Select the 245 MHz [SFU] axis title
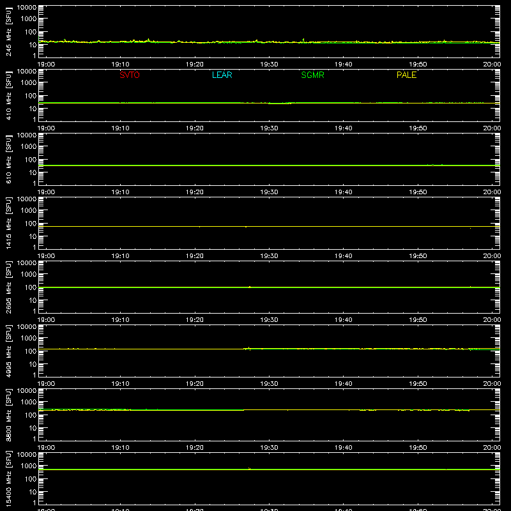The width and height of the screenshot is (511, 511). click(x=9, y=31)
